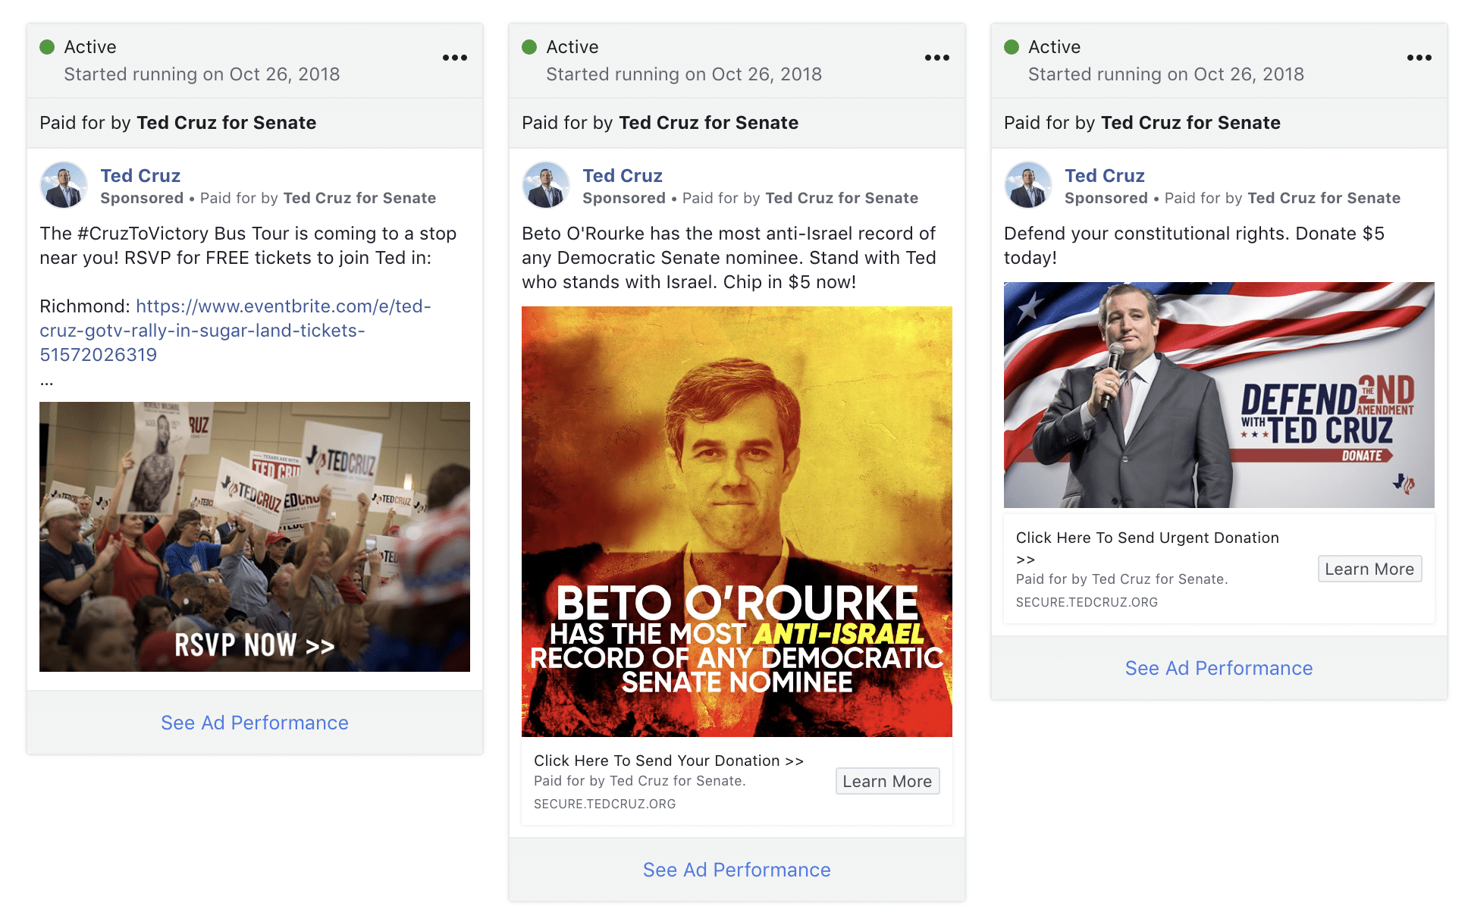See Ad Performance for Beto O'Rourke ad
This screenshot has height=919, width=1468.
click(x=737, y=870)
